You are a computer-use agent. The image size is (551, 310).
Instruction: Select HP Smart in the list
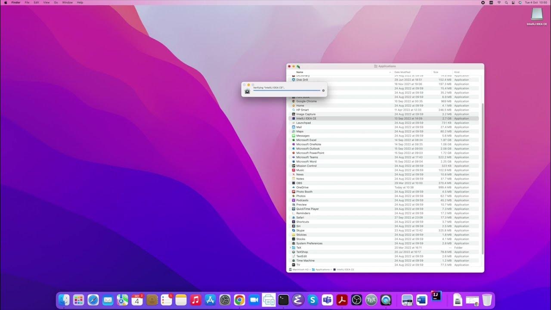384,110
